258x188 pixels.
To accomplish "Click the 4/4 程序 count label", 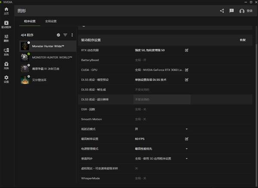I will [x=27, y=35].
